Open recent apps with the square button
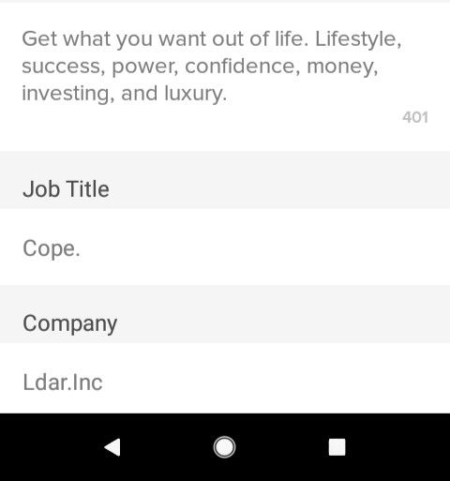The height and width of the screenshot is (481, 450). pyautogui.click(x=337, y=447)
